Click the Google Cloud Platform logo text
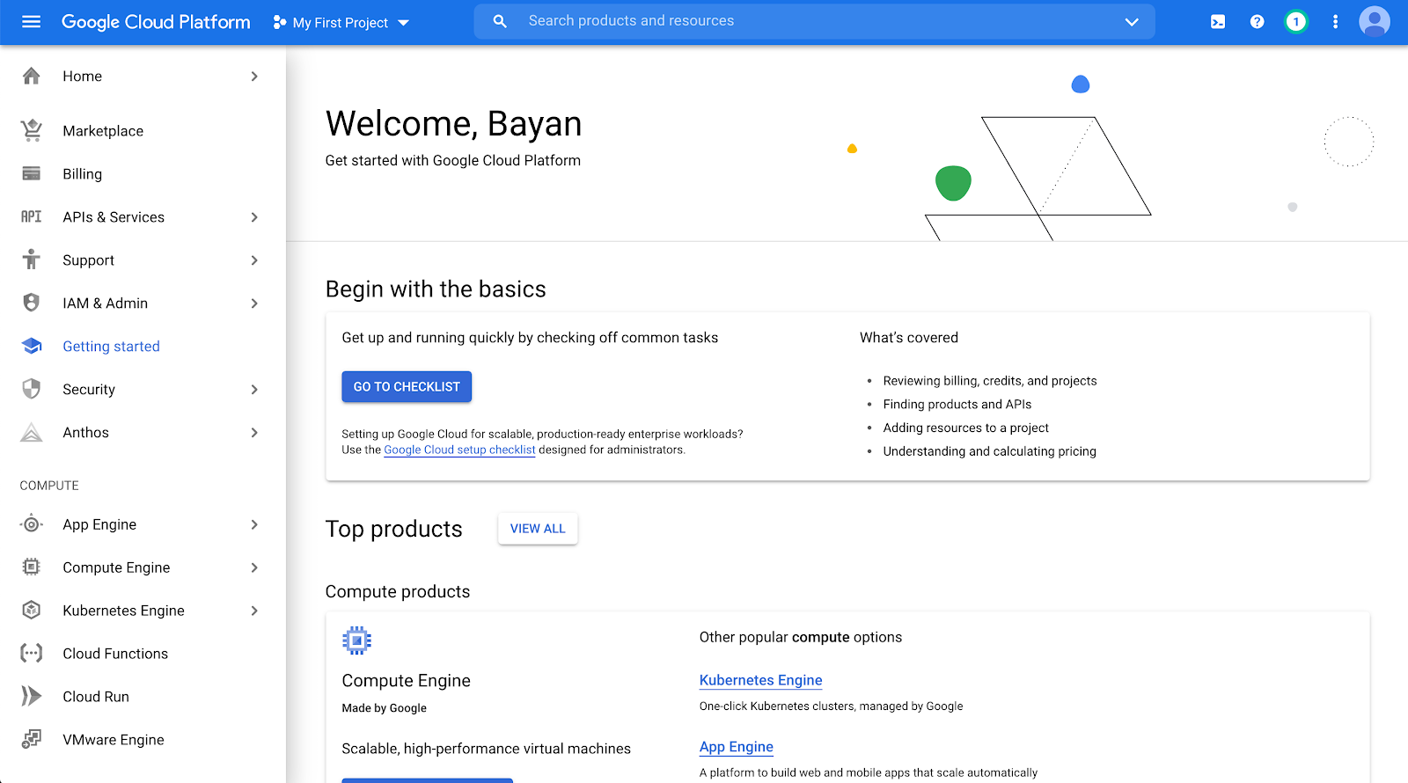This screenshot has height=783, width=1408. (x=156, y=22)
